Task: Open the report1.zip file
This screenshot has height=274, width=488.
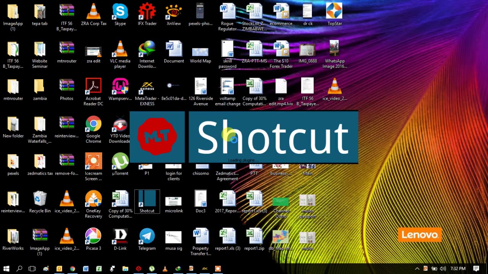Action: (254, 239)
